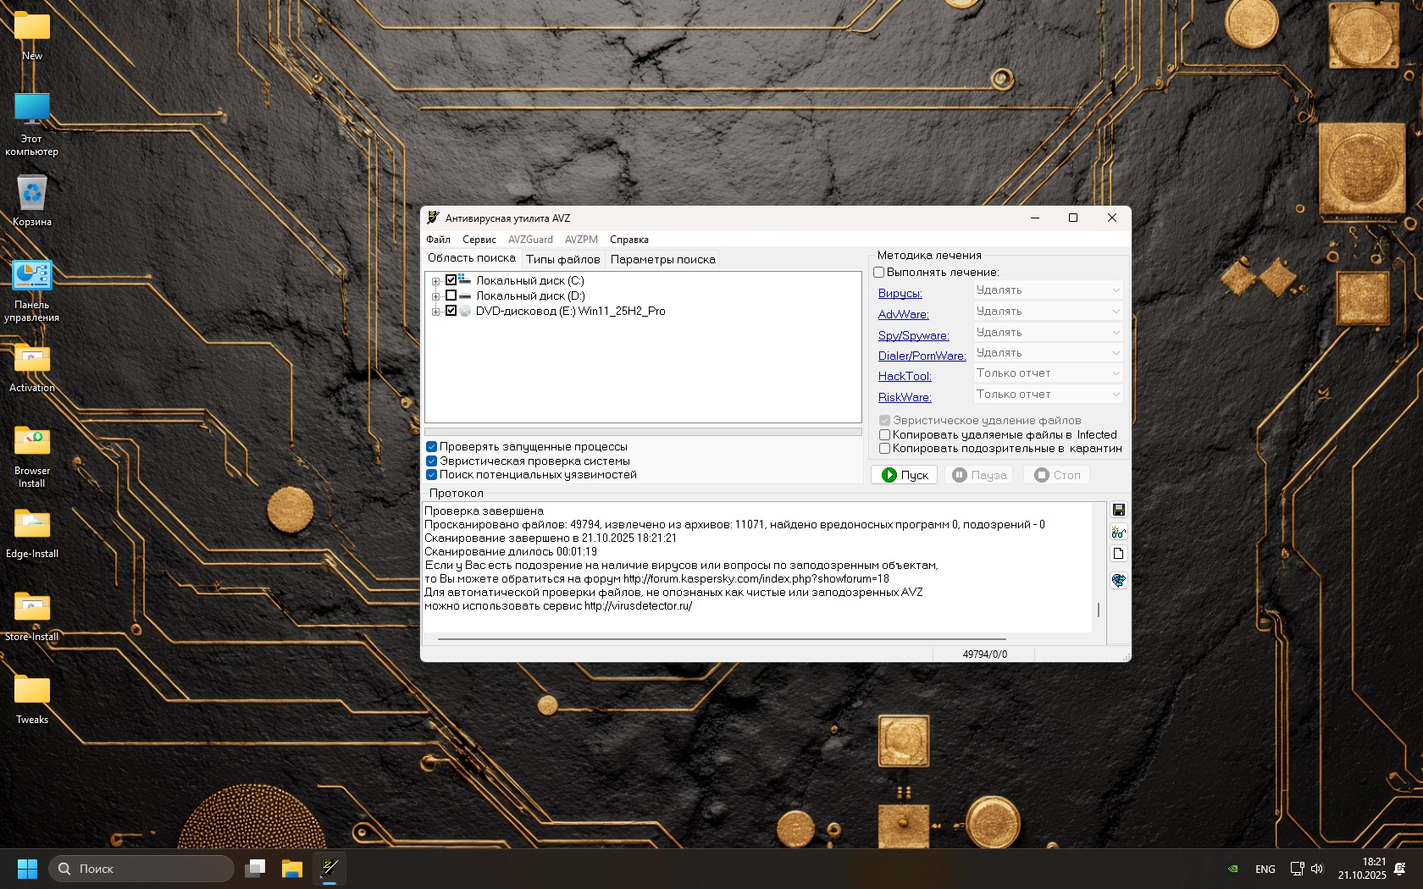The height and width of the screenshot is (889, 1423).
Task: Open File Explorer from the taskbar
Action: coord(292,869)
